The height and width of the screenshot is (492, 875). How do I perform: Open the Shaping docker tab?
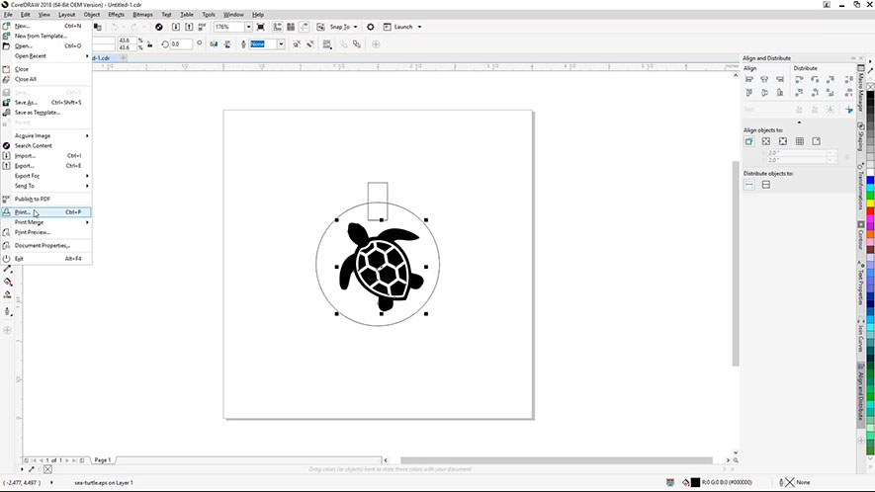(x=861, y=137)
